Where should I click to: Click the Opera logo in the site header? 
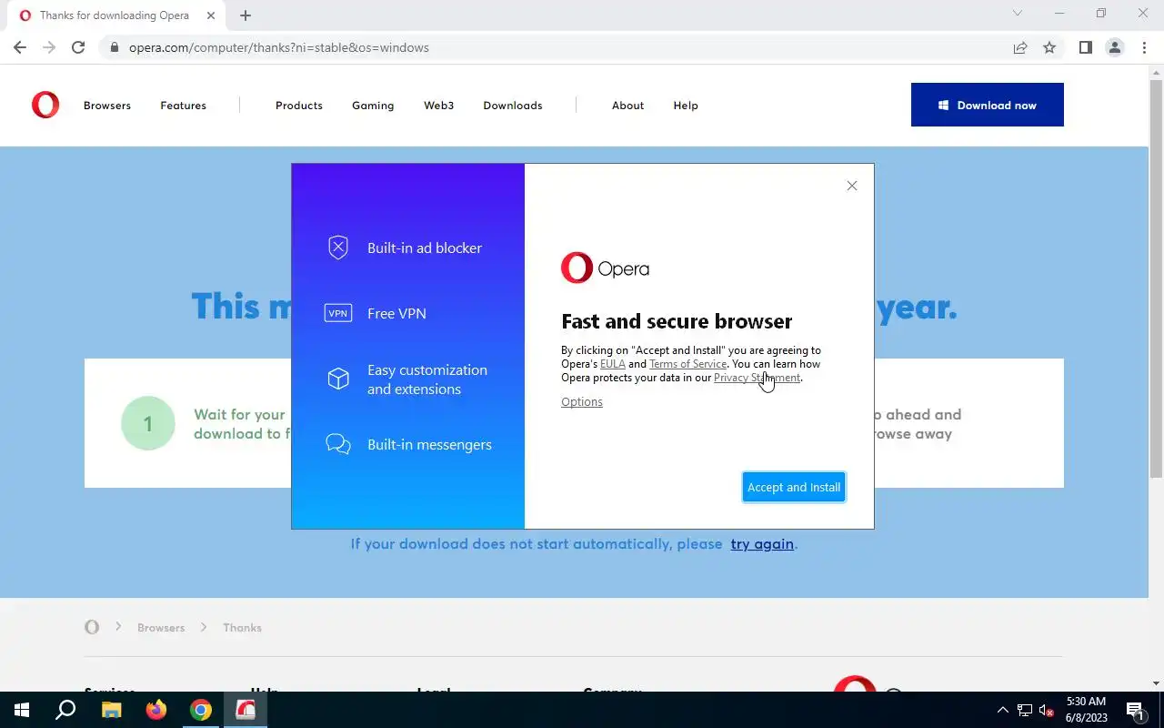coord(45,106)
